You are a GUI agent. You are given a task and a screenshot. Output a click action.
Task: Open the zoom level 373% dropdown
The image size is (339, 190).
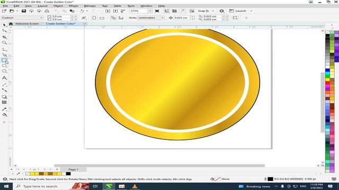click(x=150, y=11)
